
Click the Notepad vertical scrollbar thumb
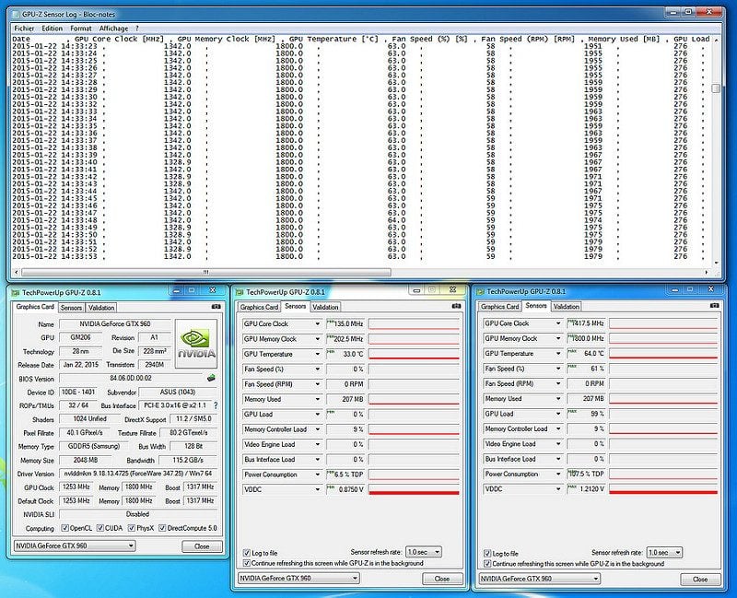tap(716, 88)
